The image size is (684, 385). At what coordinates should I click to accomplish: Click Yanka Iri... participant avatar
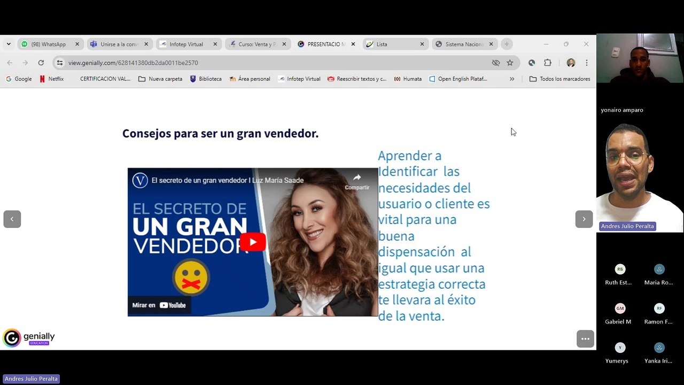click(x=659, y=348)
